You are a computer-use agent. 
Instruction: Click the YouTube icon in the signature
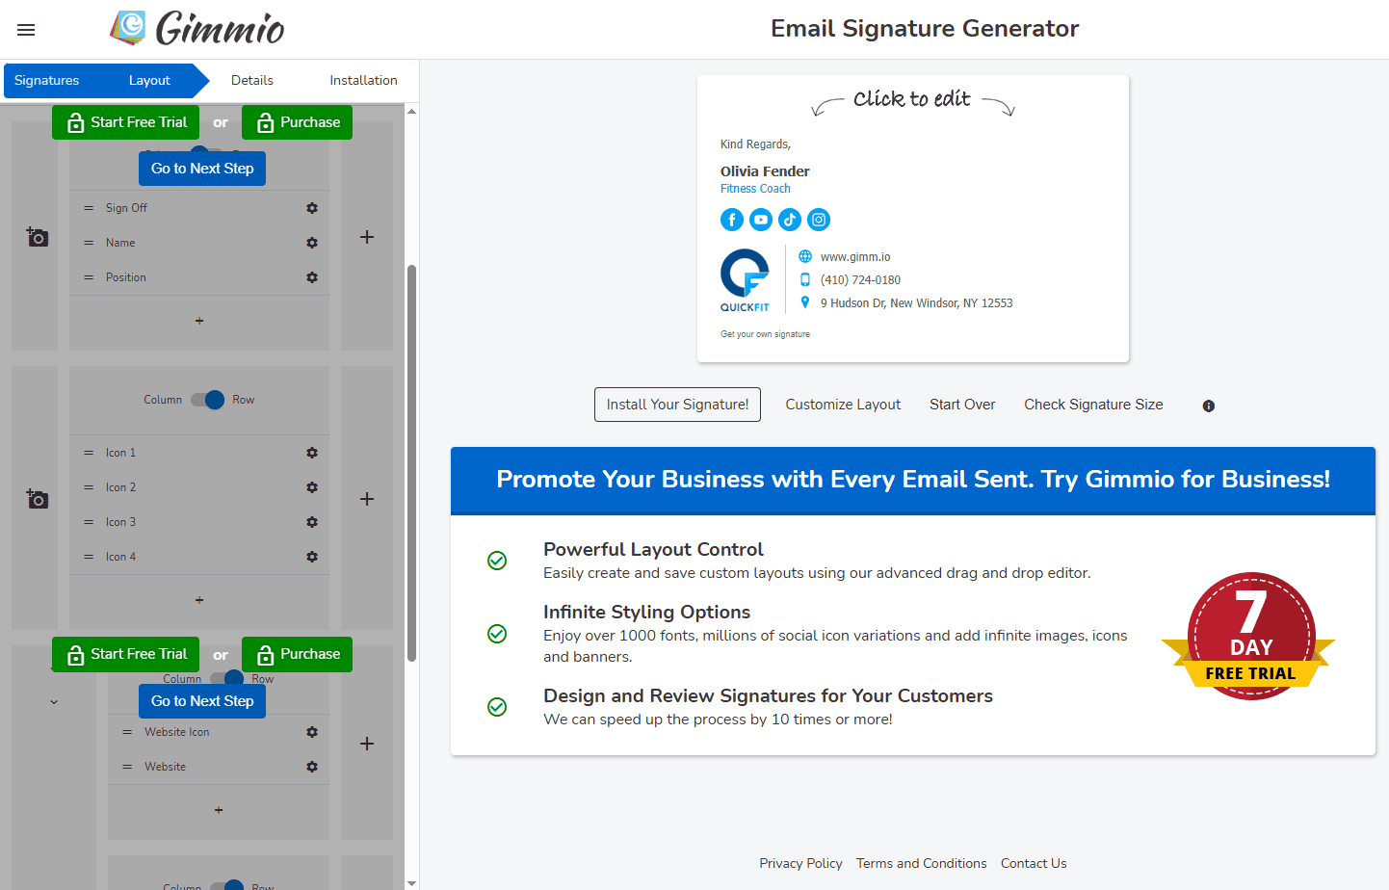tap(761, 220)
